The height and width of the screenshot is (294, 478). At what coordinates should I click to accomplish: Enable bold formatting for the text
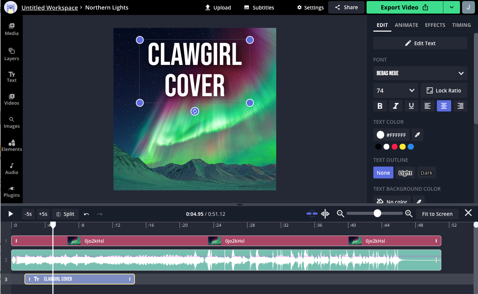[380, 106]
